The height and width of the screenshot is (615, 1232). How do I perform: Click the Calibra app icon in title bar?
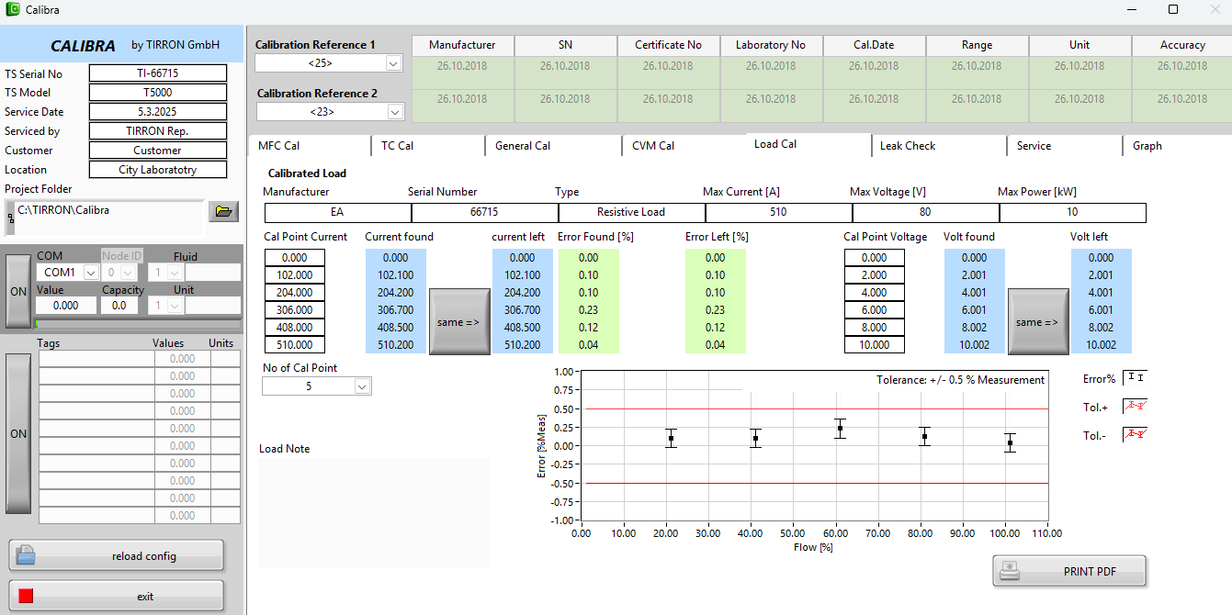[12, 9]
